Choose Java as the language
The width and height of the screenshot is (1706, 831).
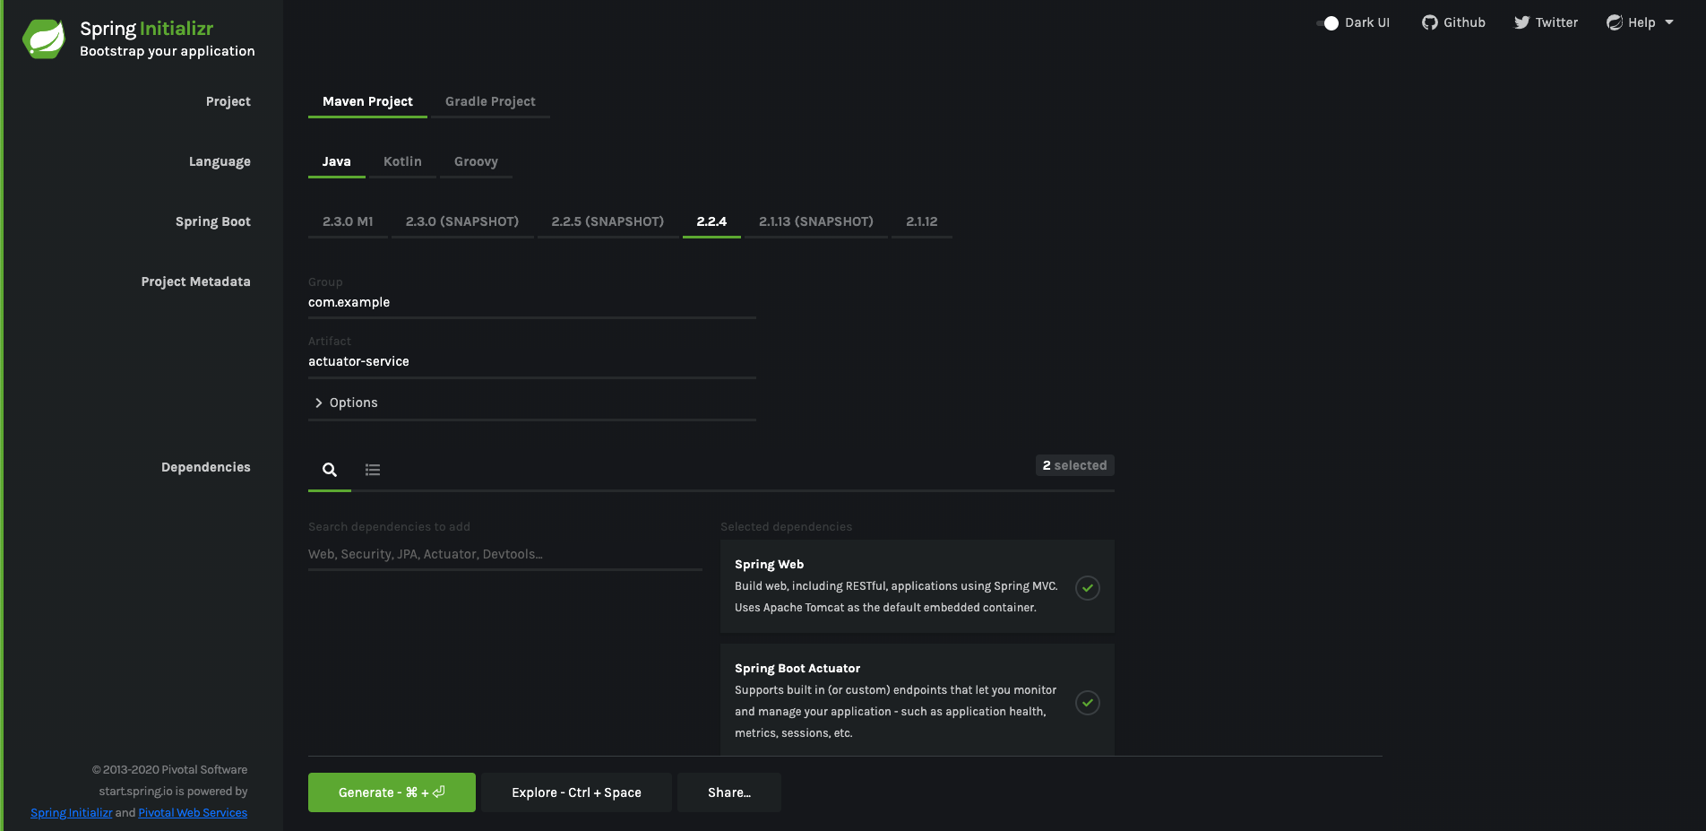(x=337, y=161)
